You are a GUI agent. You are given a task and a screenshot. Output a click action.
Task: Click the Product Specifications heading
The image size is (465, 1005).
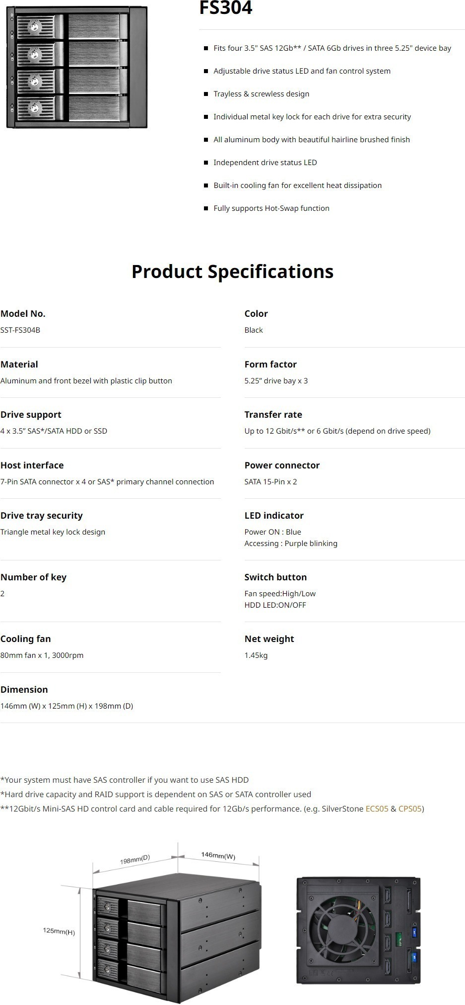[232, 272]
